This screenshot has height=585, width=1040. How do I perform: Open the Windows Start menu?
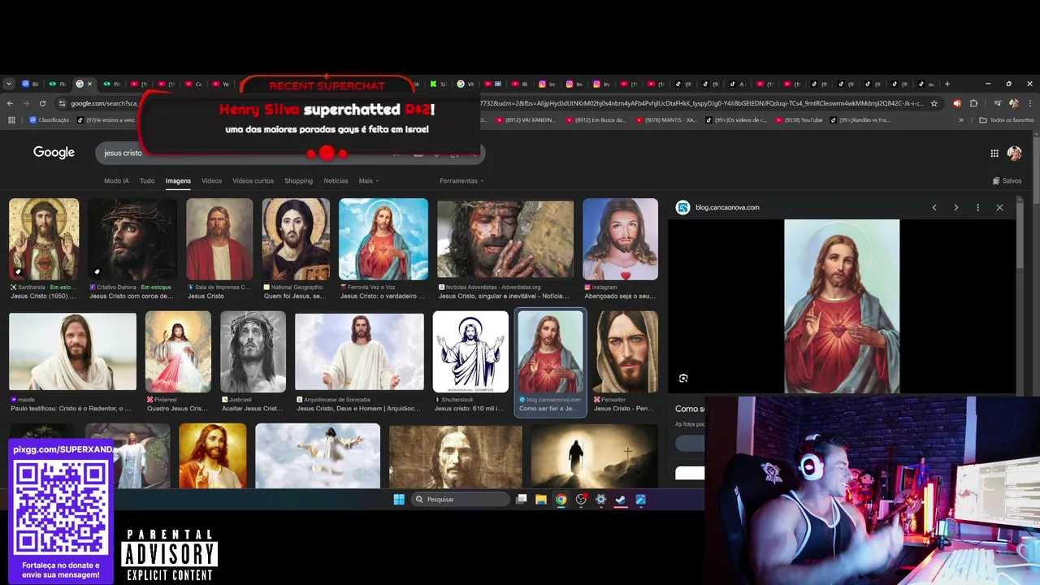point(399,500)
